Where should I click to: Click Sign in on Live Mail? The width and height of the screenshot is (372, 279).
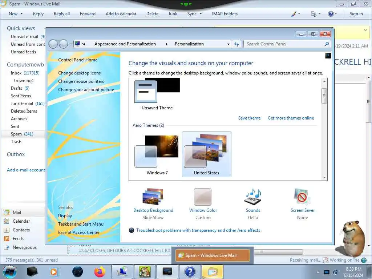coord(356,14)
